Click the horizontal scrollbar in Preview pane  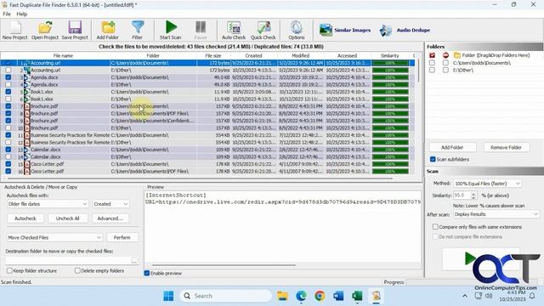(224, 265)
